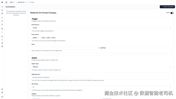Screen dimensions: 176x99
Task: Open Settings gear icon in sidebar
Action: (x=2, y=89)
